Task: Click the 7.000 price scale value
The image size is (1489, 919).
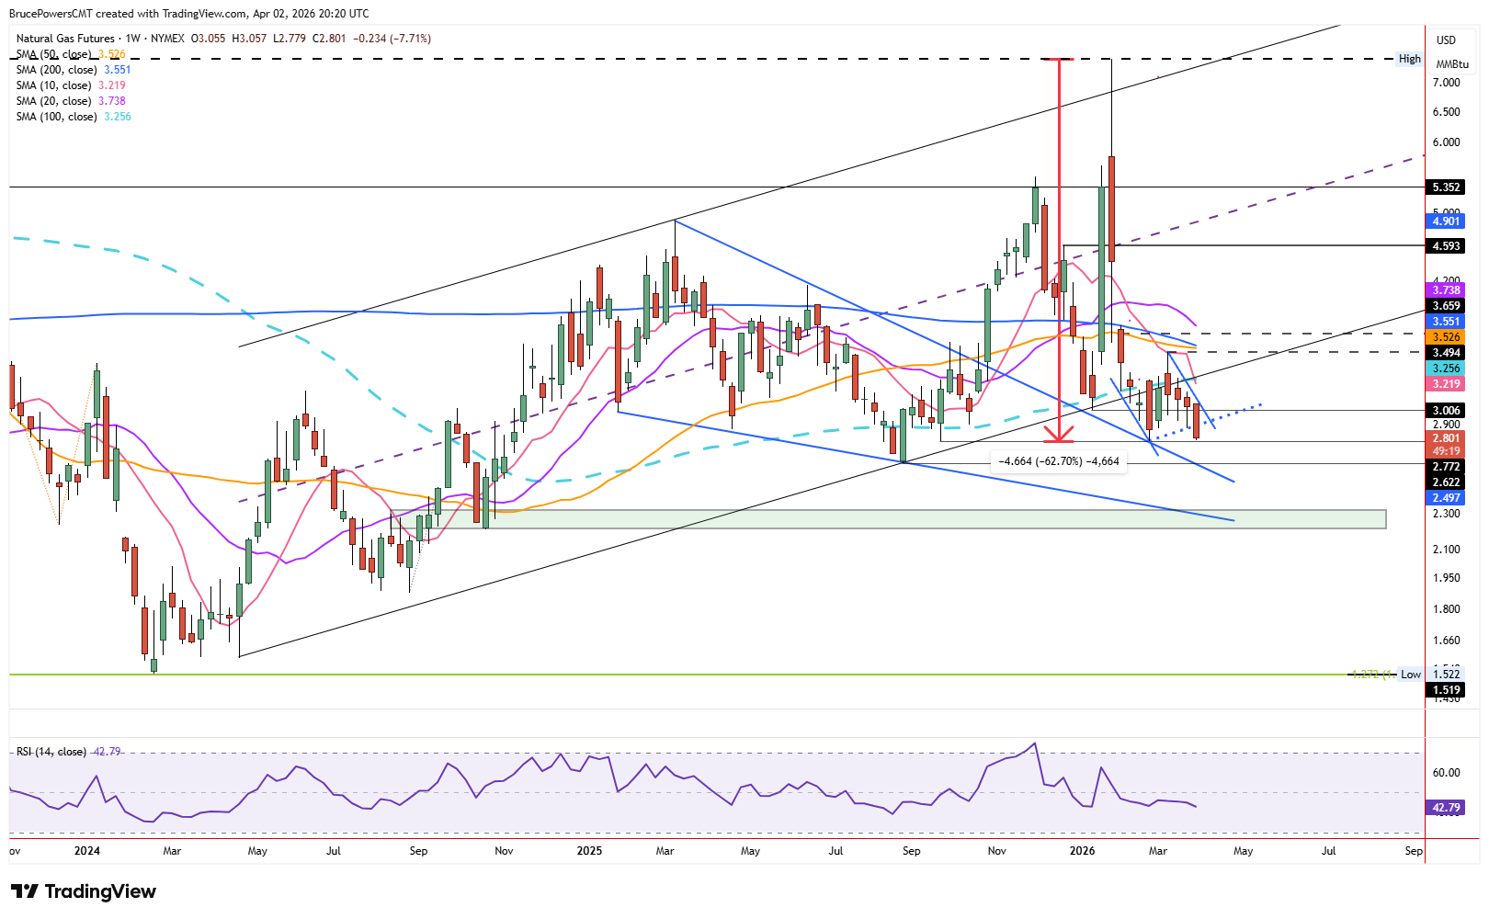Action: [x=1446, y=83]
